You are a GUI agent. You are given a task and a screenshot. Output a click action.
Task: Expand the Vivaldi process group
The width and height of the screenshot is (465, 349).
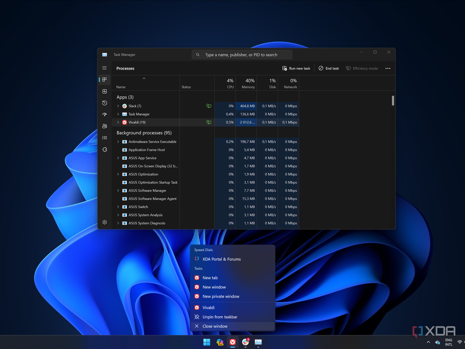point(118,122)
